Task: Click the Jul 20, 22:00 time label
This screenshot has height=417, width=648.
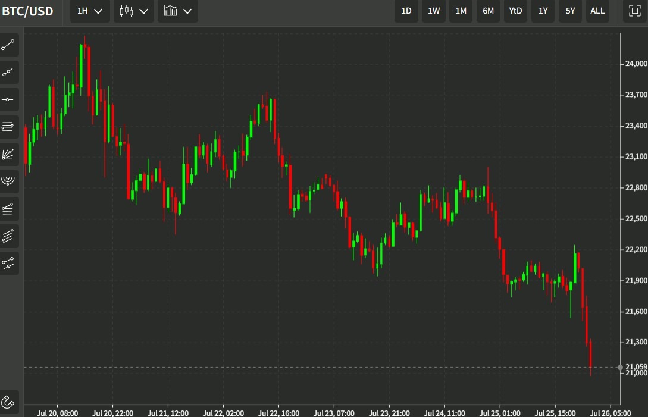Action: (x=112, y=413)
